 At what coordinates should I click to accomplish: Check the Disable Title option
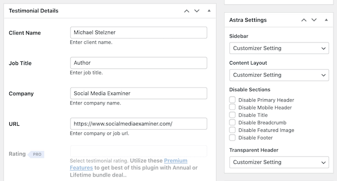point(232,115)
